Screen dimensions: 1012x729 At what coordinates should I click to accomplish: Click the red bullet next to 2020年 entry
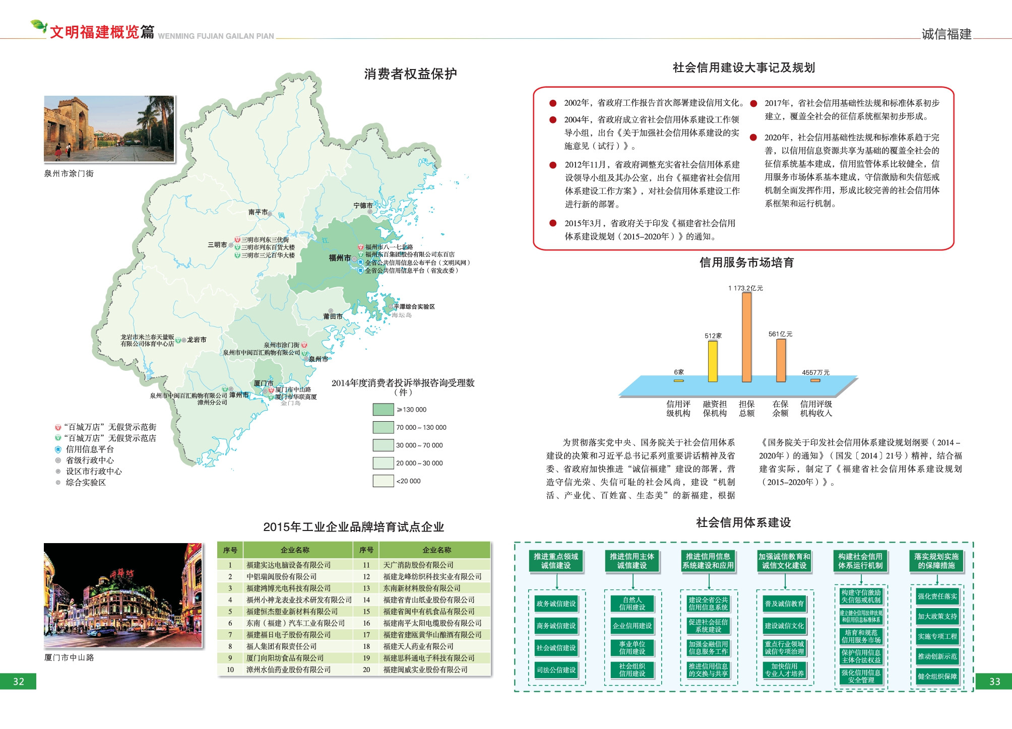point(753,138)
